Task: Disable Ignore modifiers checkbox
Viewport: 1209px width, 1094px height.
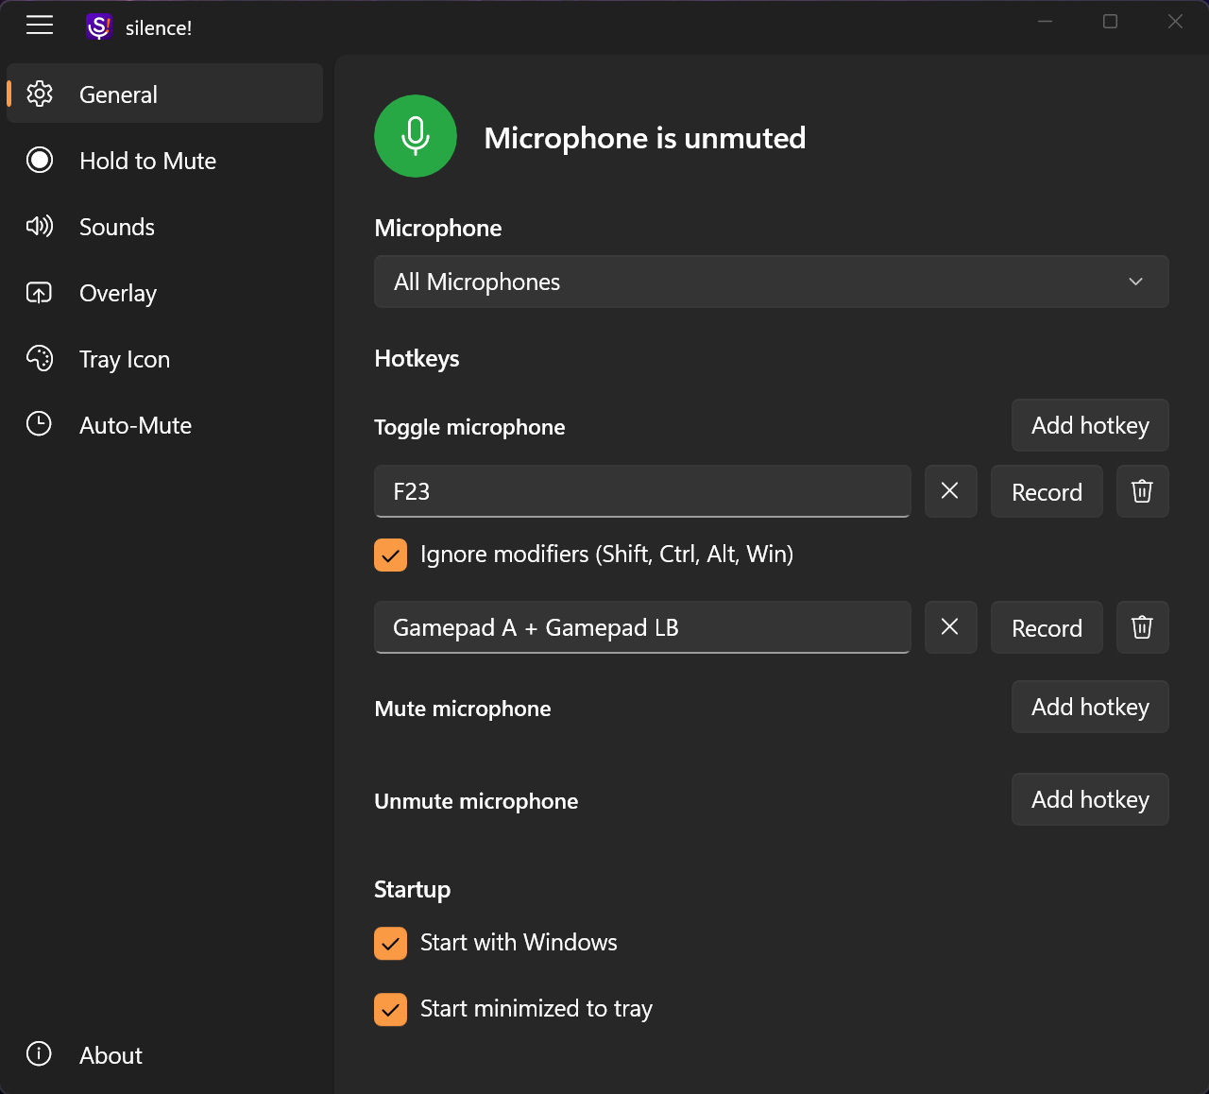Action: click(390, 555)
